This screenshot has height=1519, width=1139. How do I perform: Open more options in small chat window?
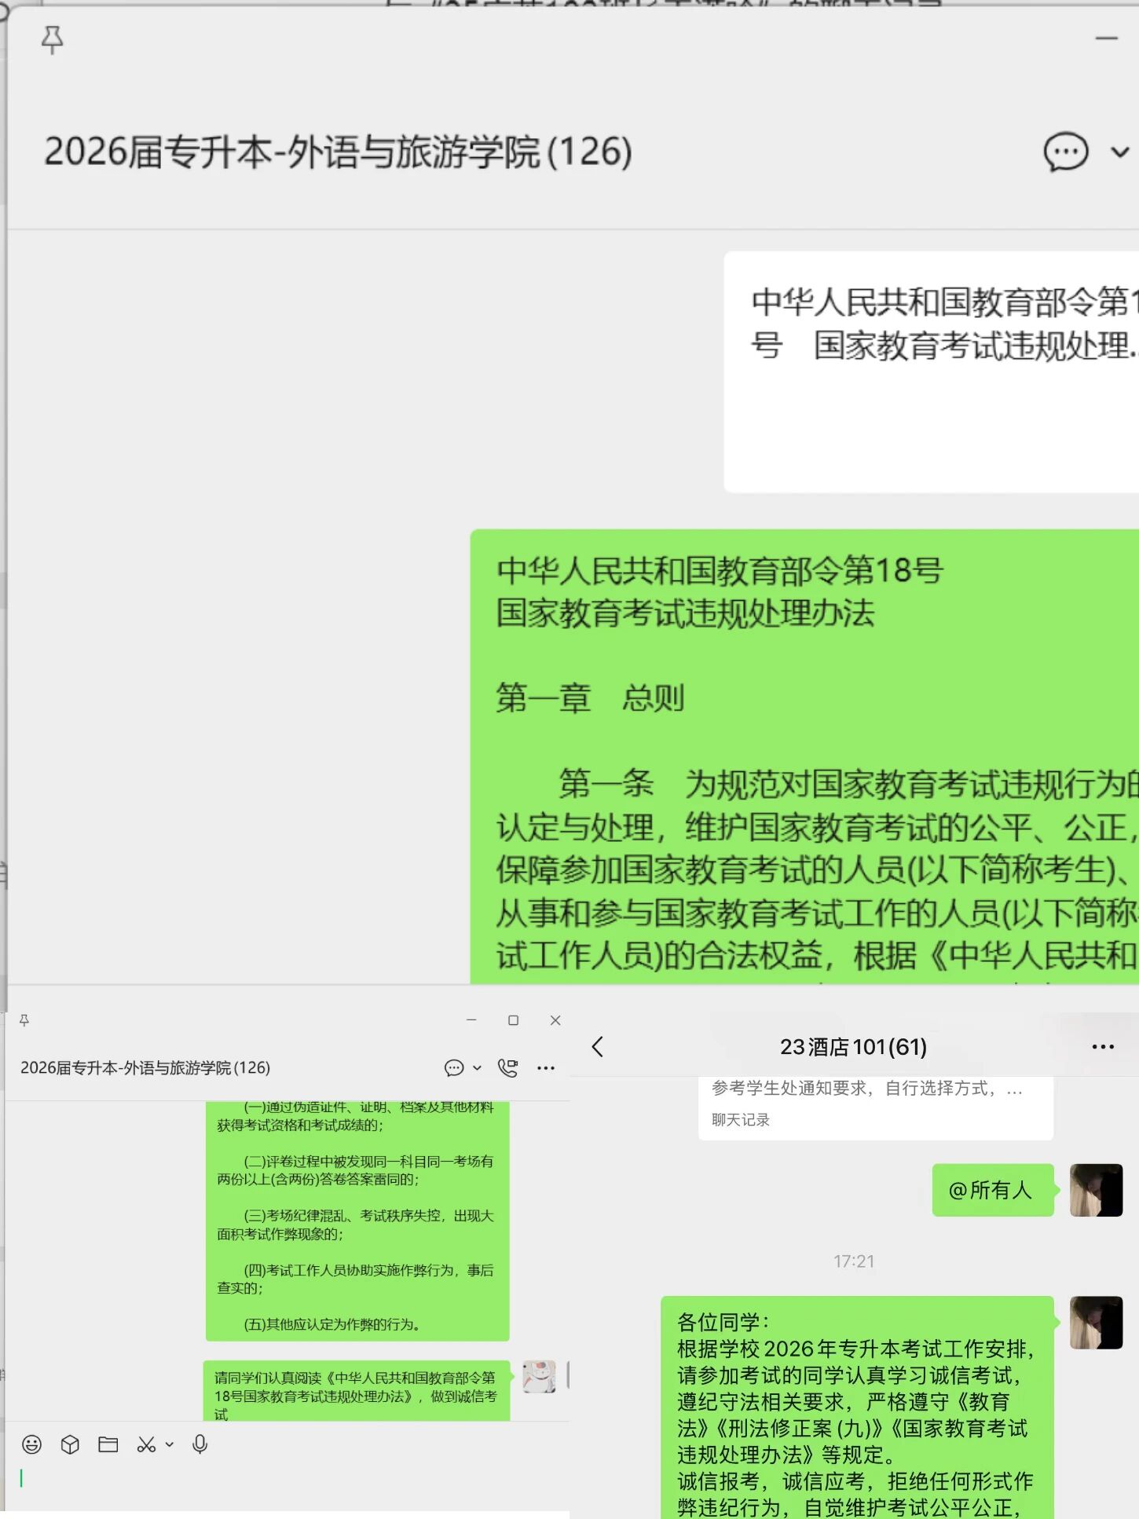tap(546, 1068)
